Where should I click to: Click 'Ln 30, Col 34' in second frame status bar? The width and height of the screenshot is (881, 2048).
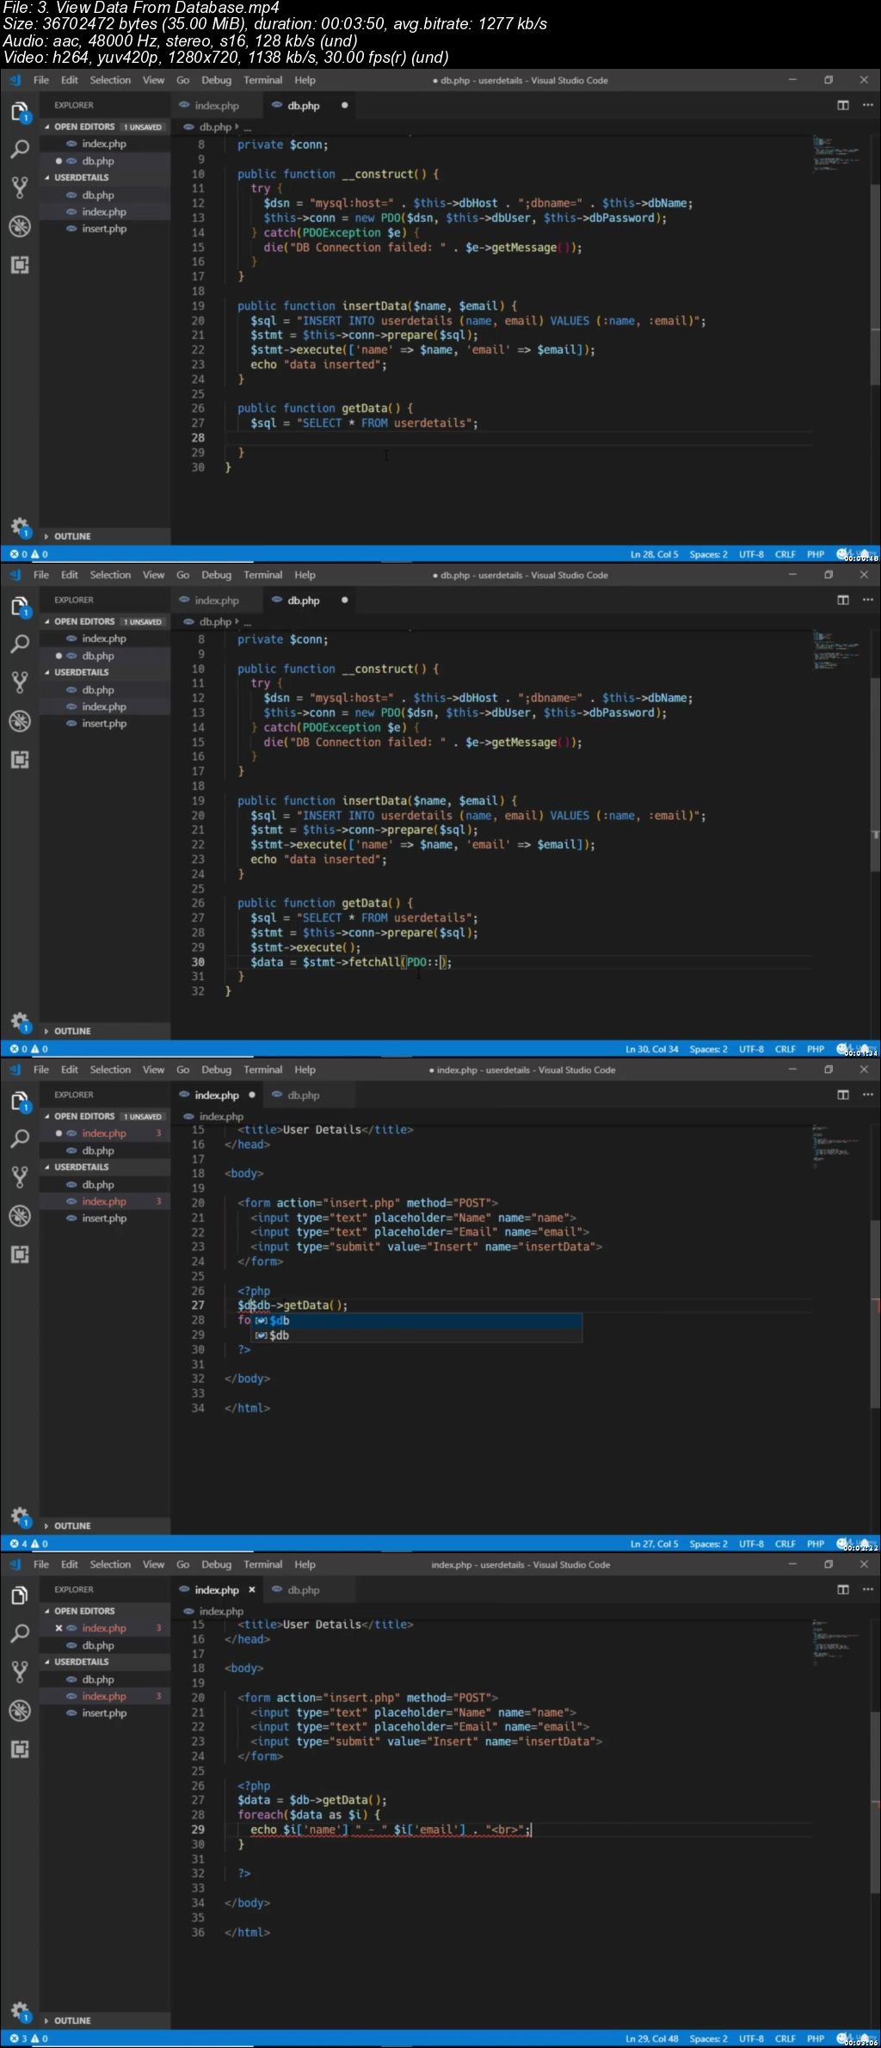point(651,1049)
